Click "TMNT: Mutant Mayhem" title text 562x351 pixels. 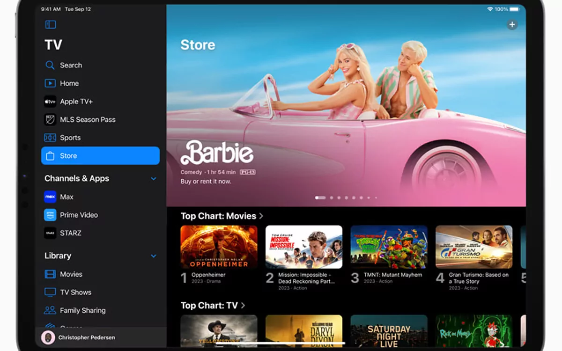(393, 275)
